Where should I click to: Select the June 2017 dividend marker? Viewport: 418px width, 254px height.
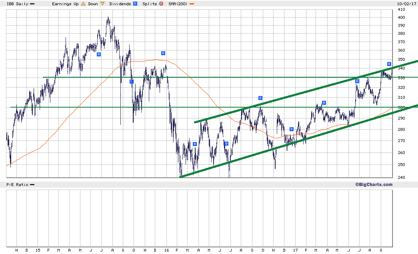357,81
